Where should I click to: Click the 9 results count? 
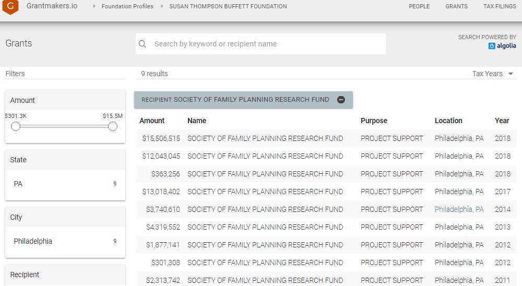[x=154, y=74]
